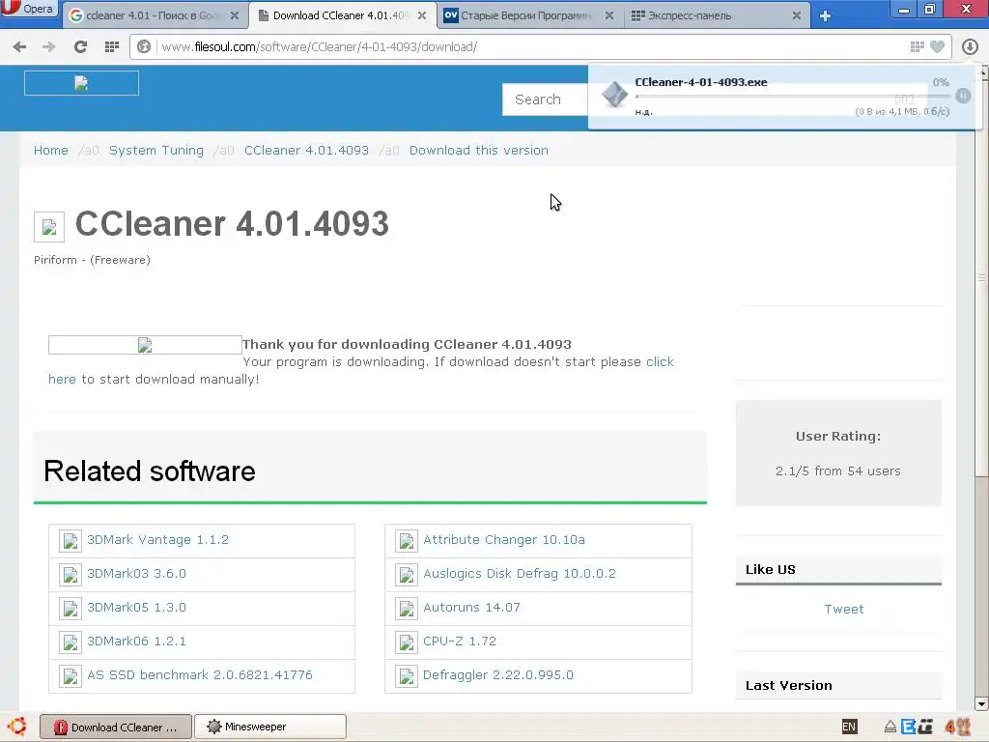This screenshot has width=989, height=742.
Task: Switch to the Экспресс-панель tab
Action: pos(712,15)
